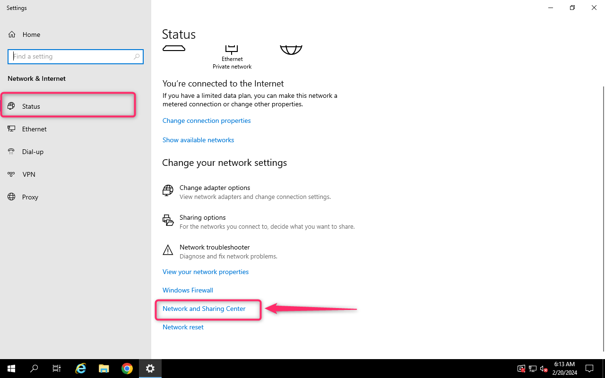Viewport: 605px width, 378px height.
Task: Close the Settings window
Action: pos(594,8)
